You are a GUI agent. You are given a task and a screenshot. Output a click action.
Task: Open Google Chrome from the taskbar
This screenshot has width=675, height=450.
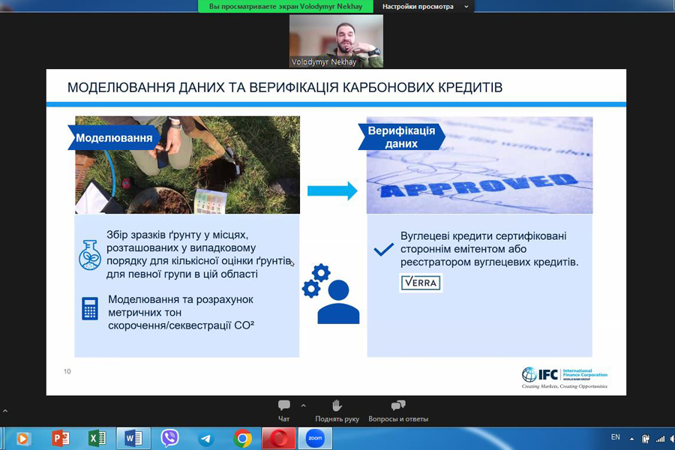click(242, 438)
